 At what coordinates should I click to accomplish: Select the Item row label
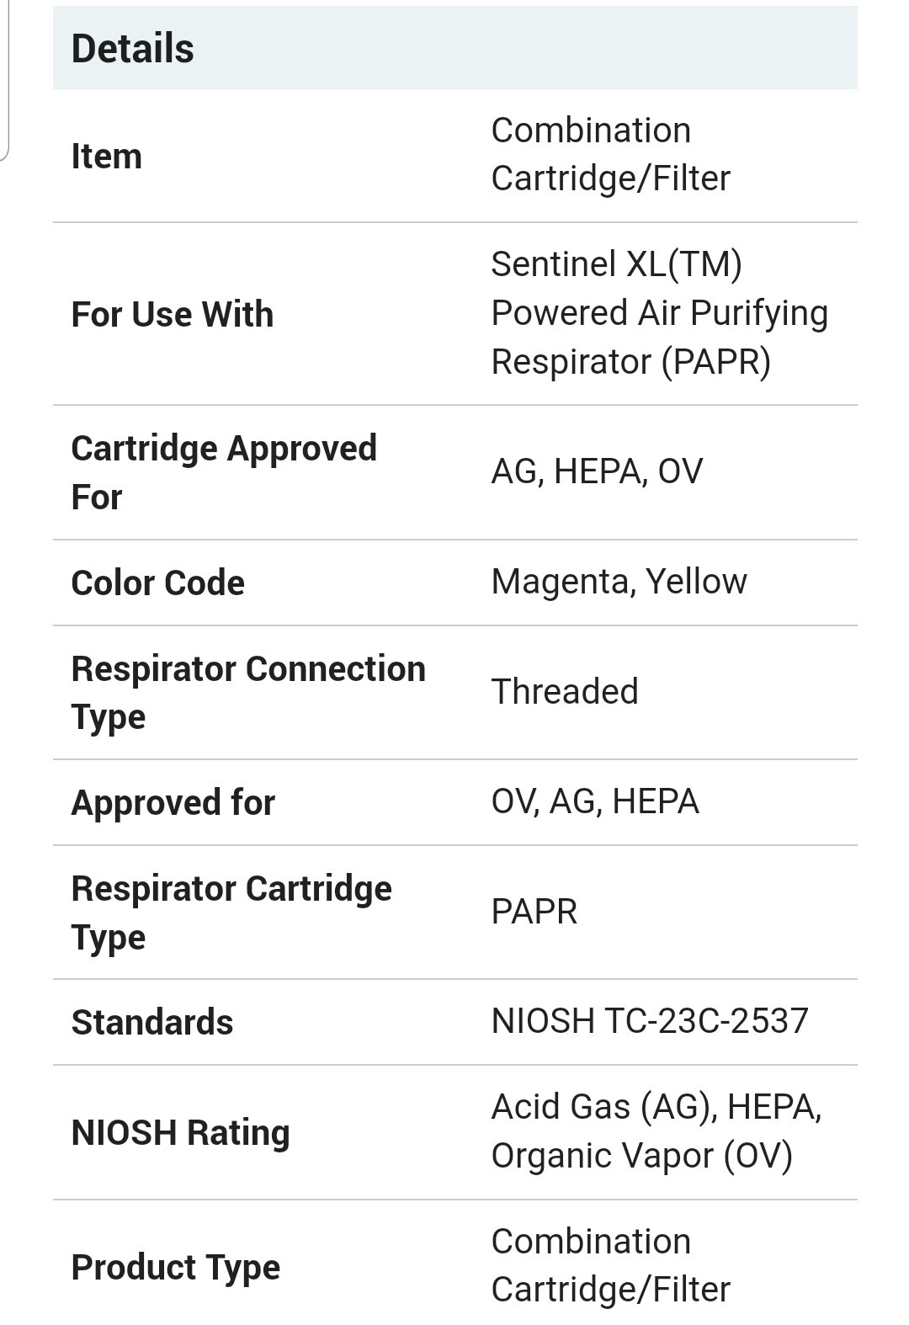click(107, 157)
